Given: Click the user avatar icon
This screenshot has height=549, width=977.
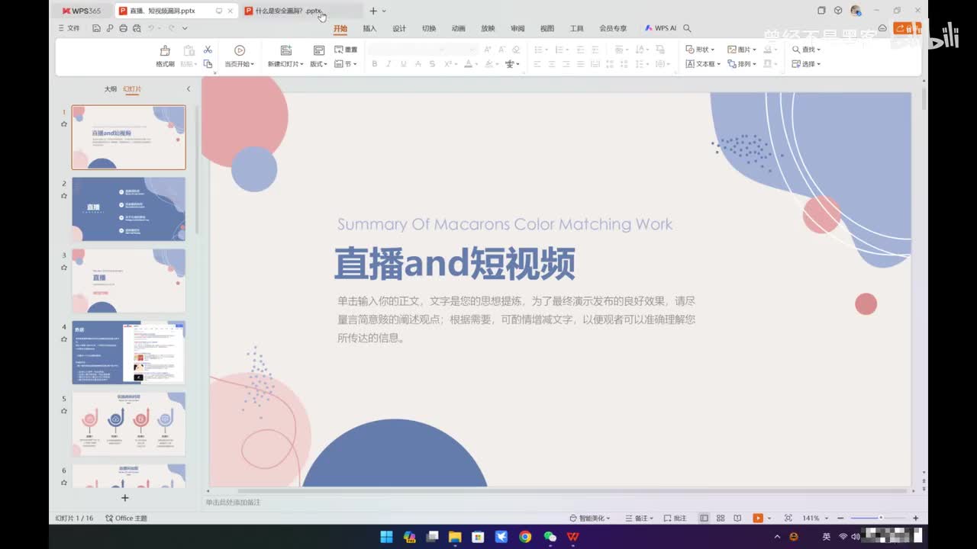Looking at the screenshot, I should coord(856,11).
